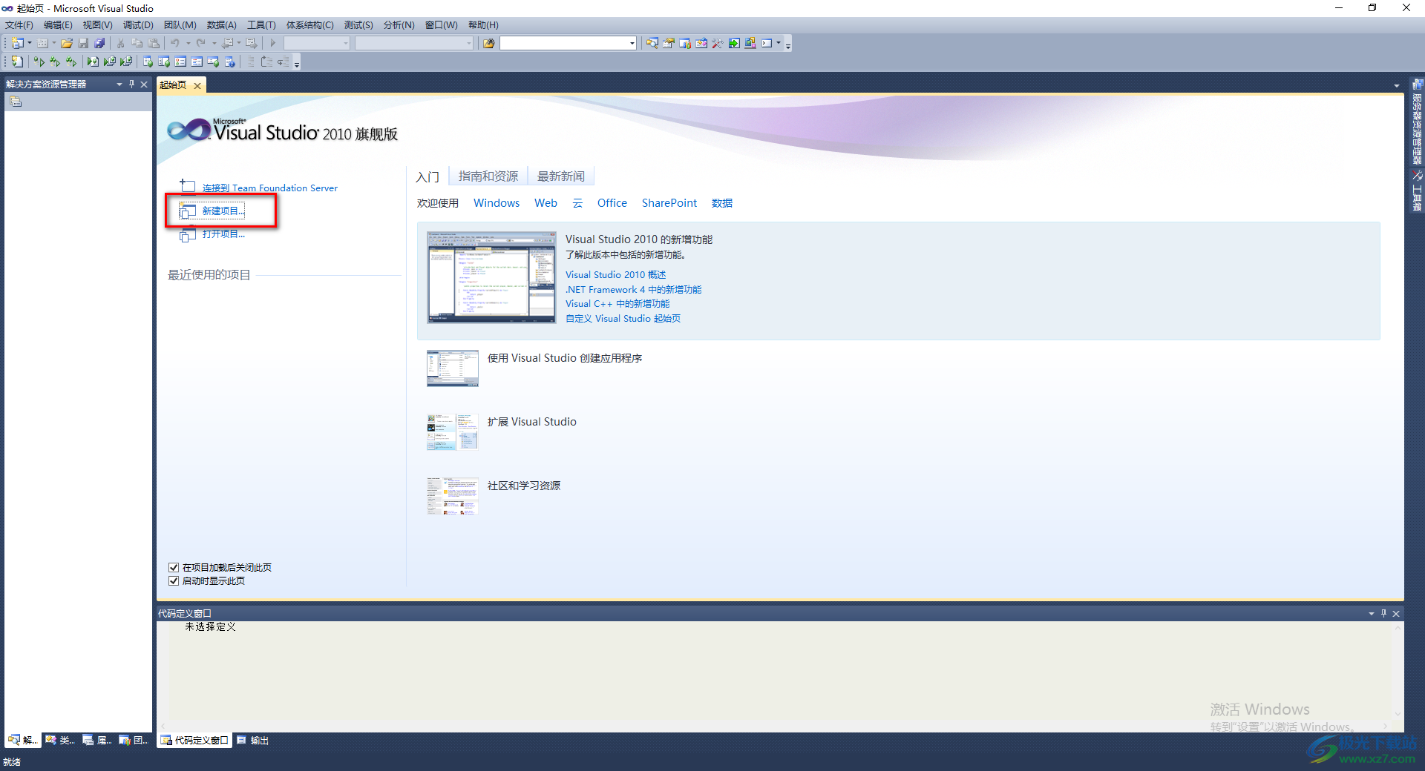Open Visual Studio 2010 概述 link
The image size is (1425, 771).
click(x=616, y=275)
